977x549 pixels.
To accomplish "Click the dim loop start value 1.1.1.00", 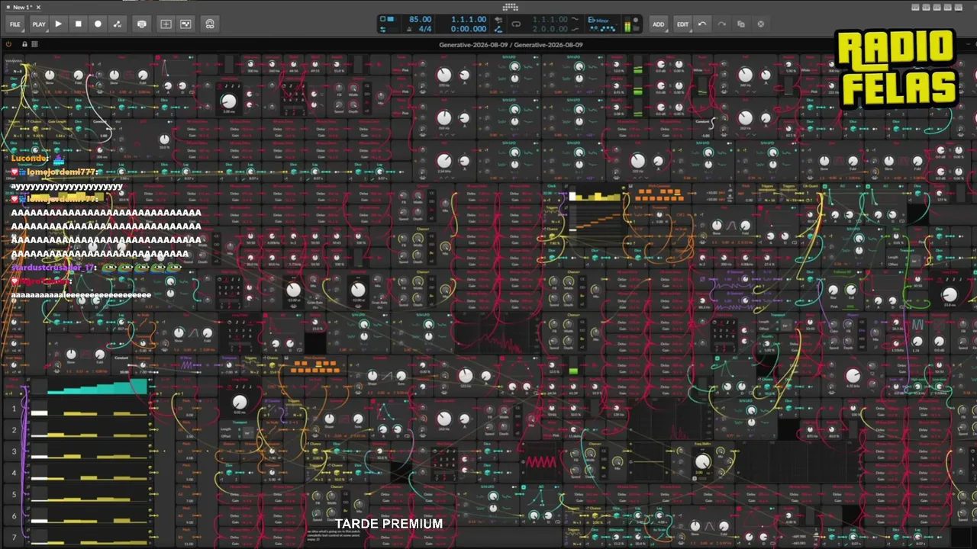I will 550,19.
